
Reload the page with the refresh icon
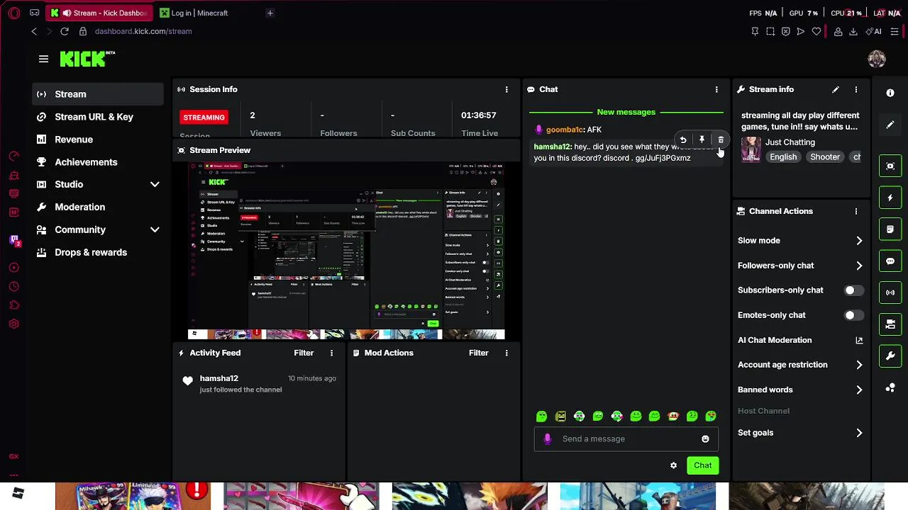point(65,31)
